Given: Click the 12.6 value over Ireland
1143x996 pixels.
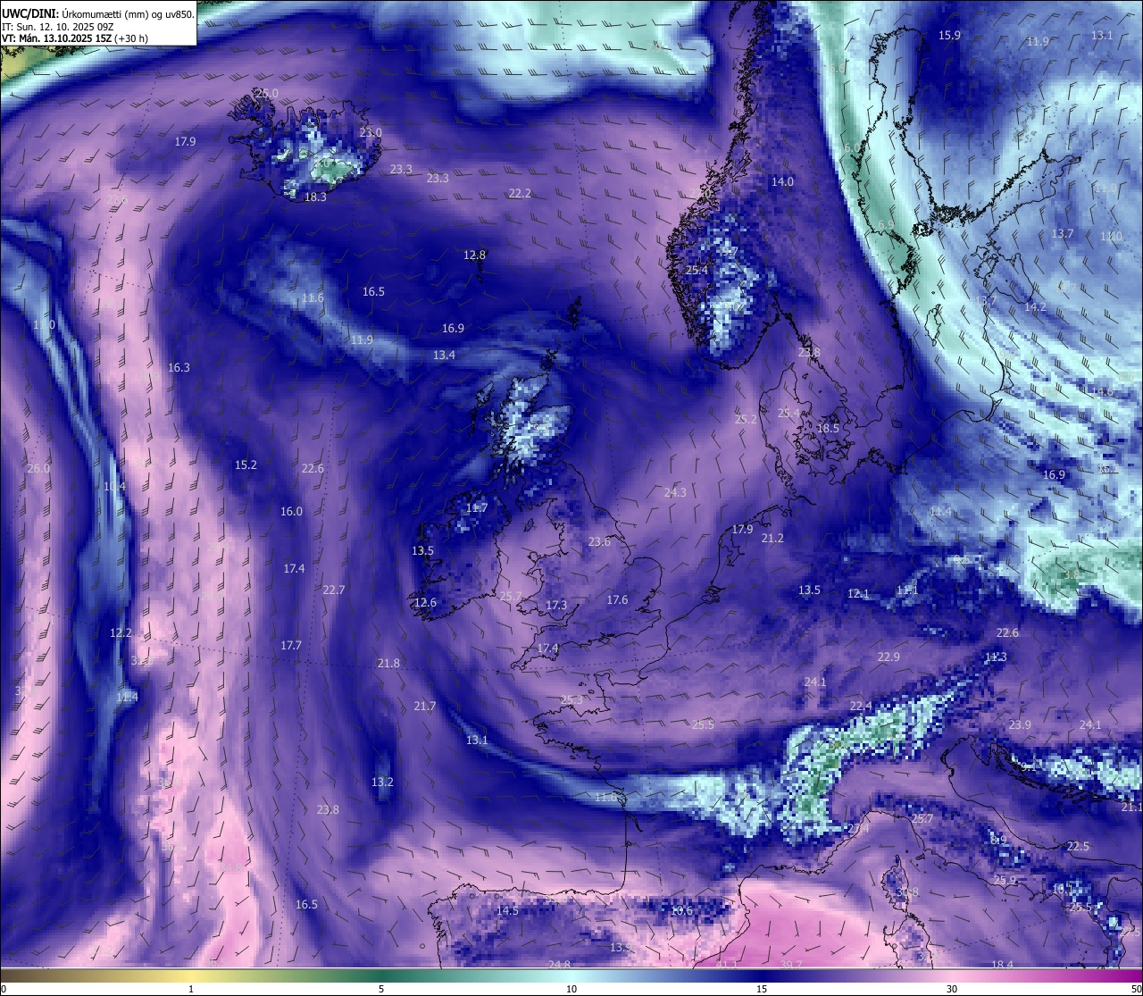Looking at the screenshot, I should (x=425, y=602).
